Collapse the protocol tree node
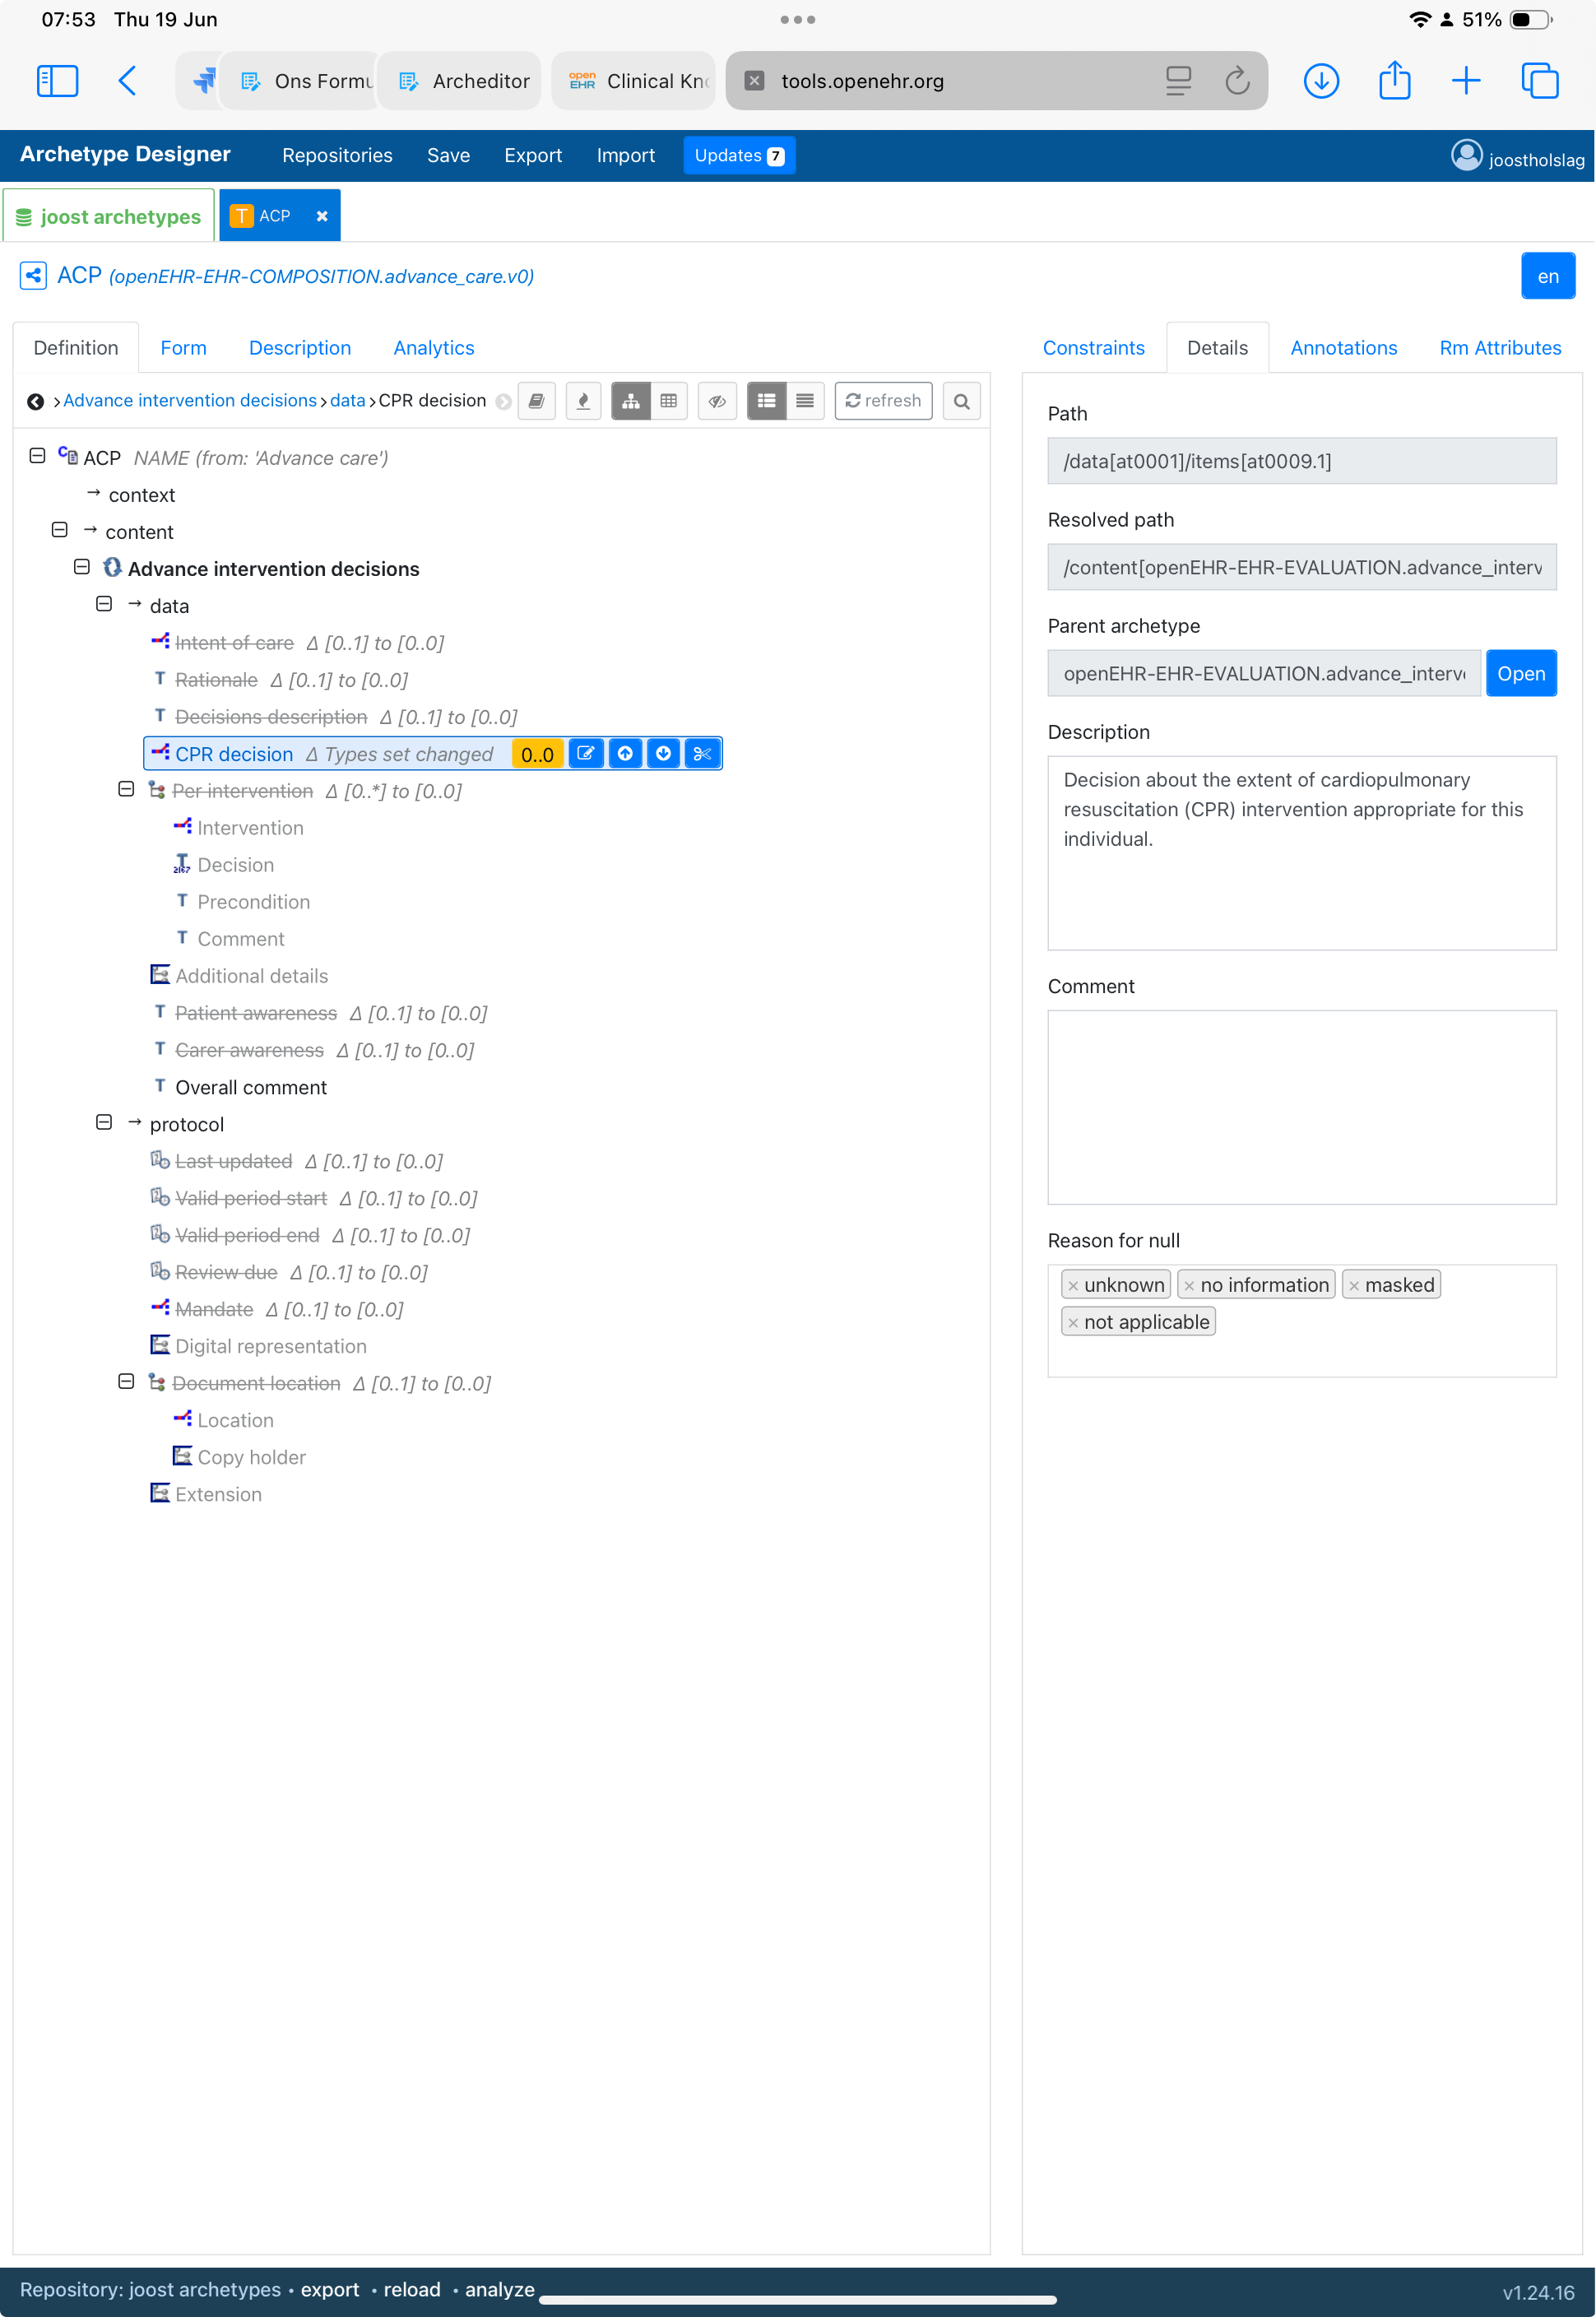The image size is (1596, 2317). coord(104,1123)
